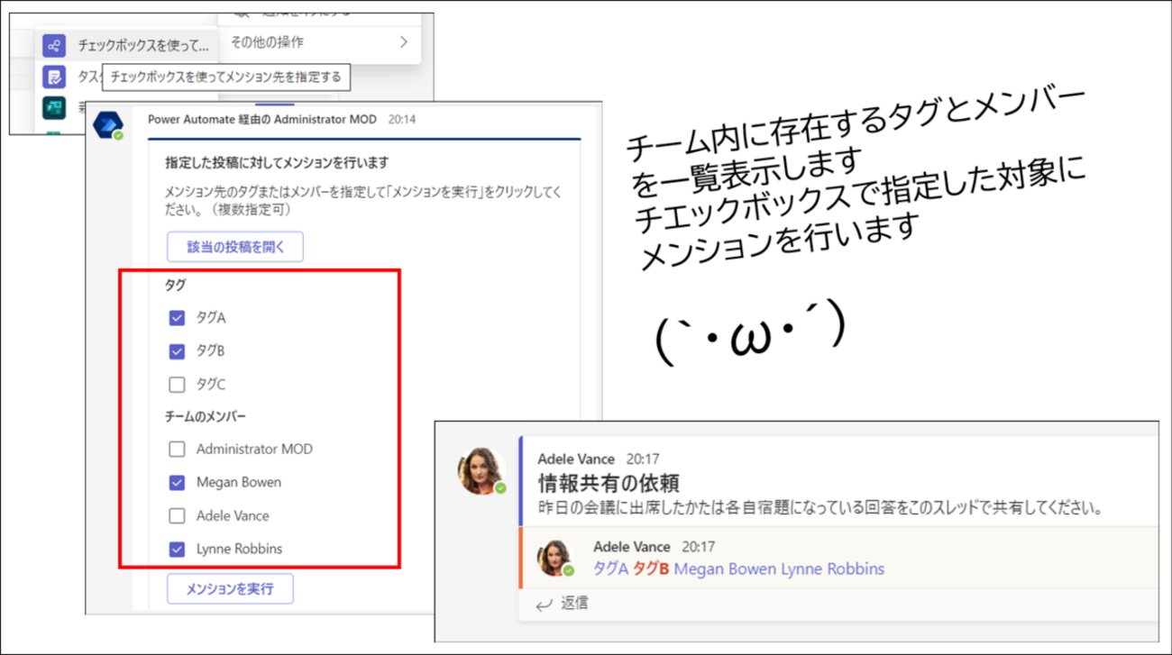The height and width of the screenshot is (655, 1172).
Task: Uncheck the Lynne Robbins checkbox
Action: [x=177, y=549]
